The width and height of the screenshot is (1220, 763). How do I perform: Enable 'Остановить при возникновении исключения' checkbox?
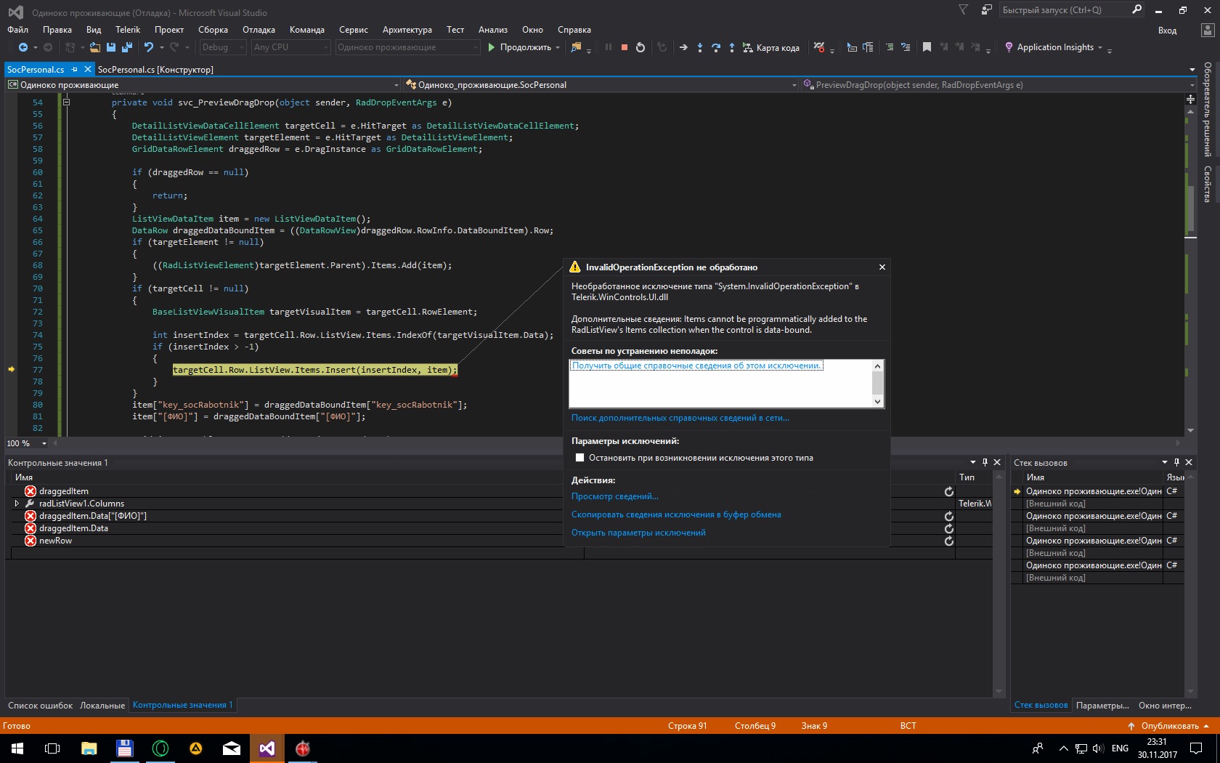579,458
